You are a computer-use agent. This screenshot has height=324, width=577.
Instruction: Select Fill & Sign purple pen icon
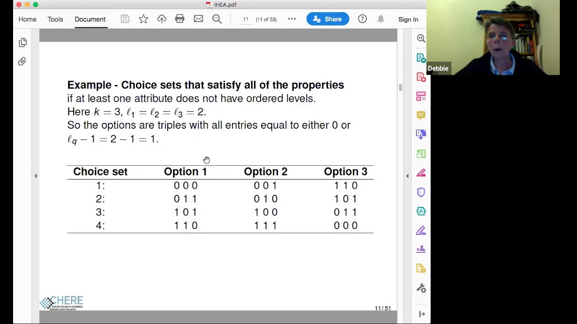click(421, 231)
